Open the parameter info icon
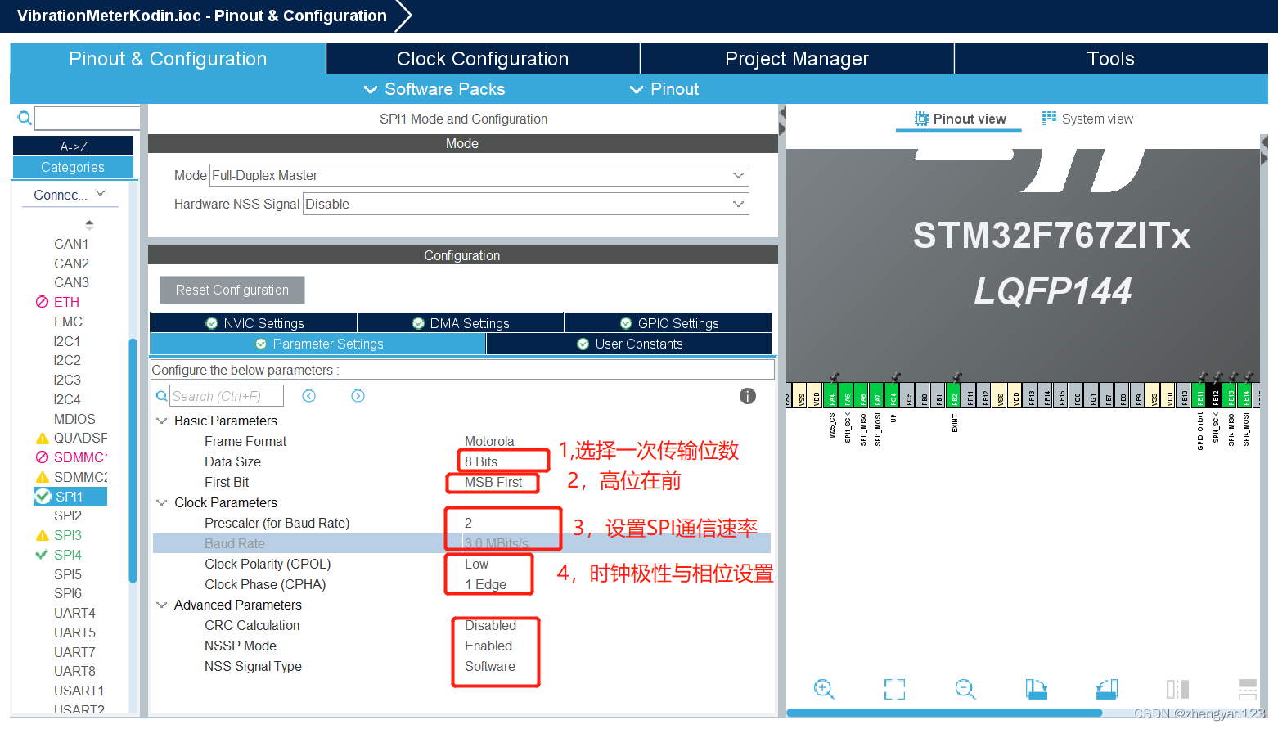The height and width of the screenshot is (729, 1278). point(748,396)
